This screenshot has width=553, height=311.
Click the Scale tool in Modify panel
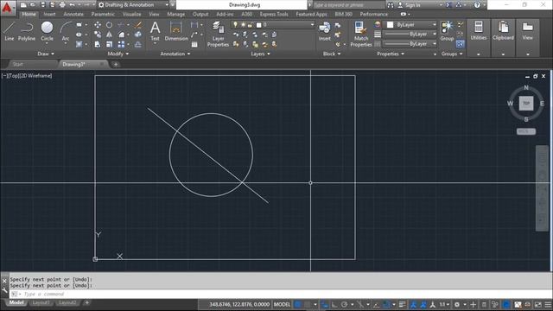point(110,44)
